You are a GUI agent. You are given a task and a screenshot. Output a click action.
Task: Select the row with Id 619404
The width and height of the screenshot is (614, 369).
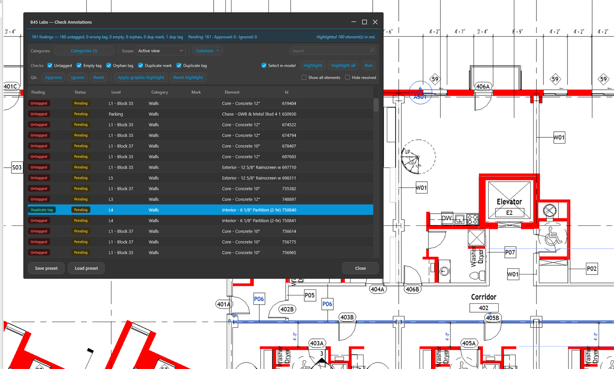200,103
